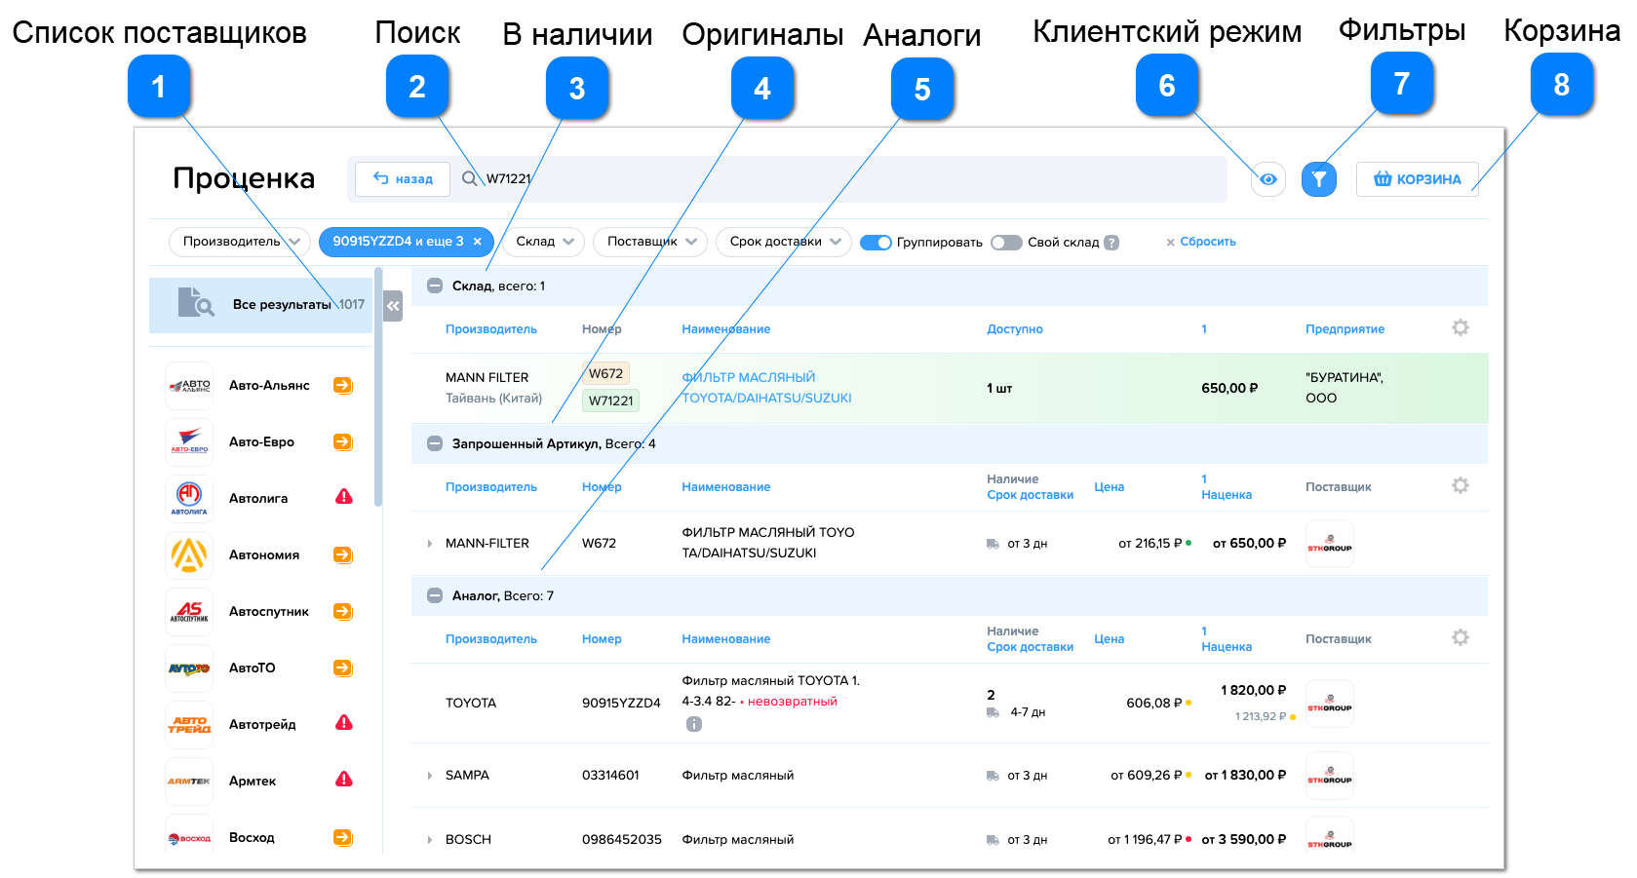Click the Свой склад help question icon
Viewport: 1637px width, 878px height.
tap(1111, 243)
